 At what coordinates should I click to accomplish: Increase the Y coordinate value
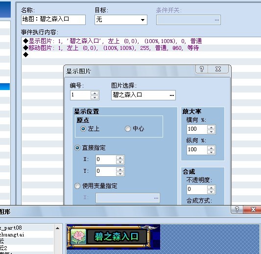(x=120, y=169)
